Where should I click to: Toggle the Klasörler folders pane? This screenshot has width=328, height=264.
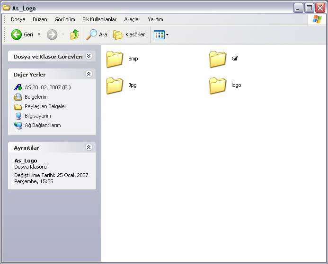point(129,34)
